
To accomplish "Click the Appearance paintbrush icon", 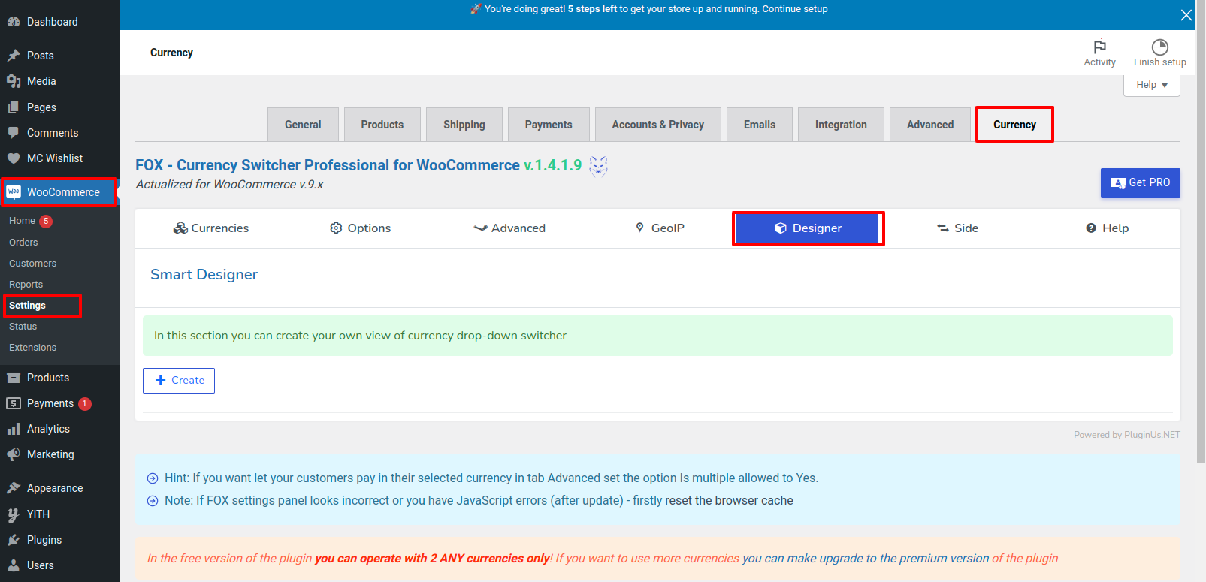I will 14,488.
